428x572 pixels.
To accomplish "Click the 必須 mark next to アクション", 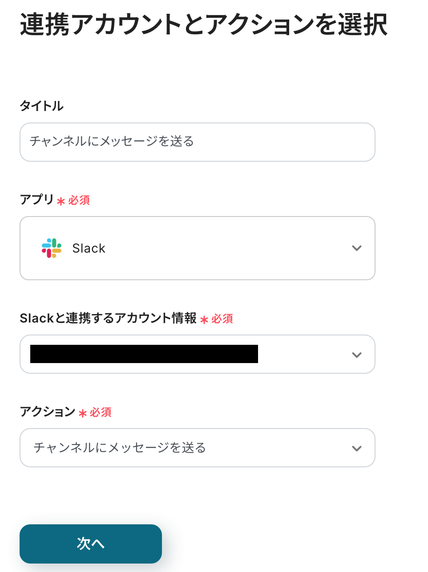I will point(101,413).
